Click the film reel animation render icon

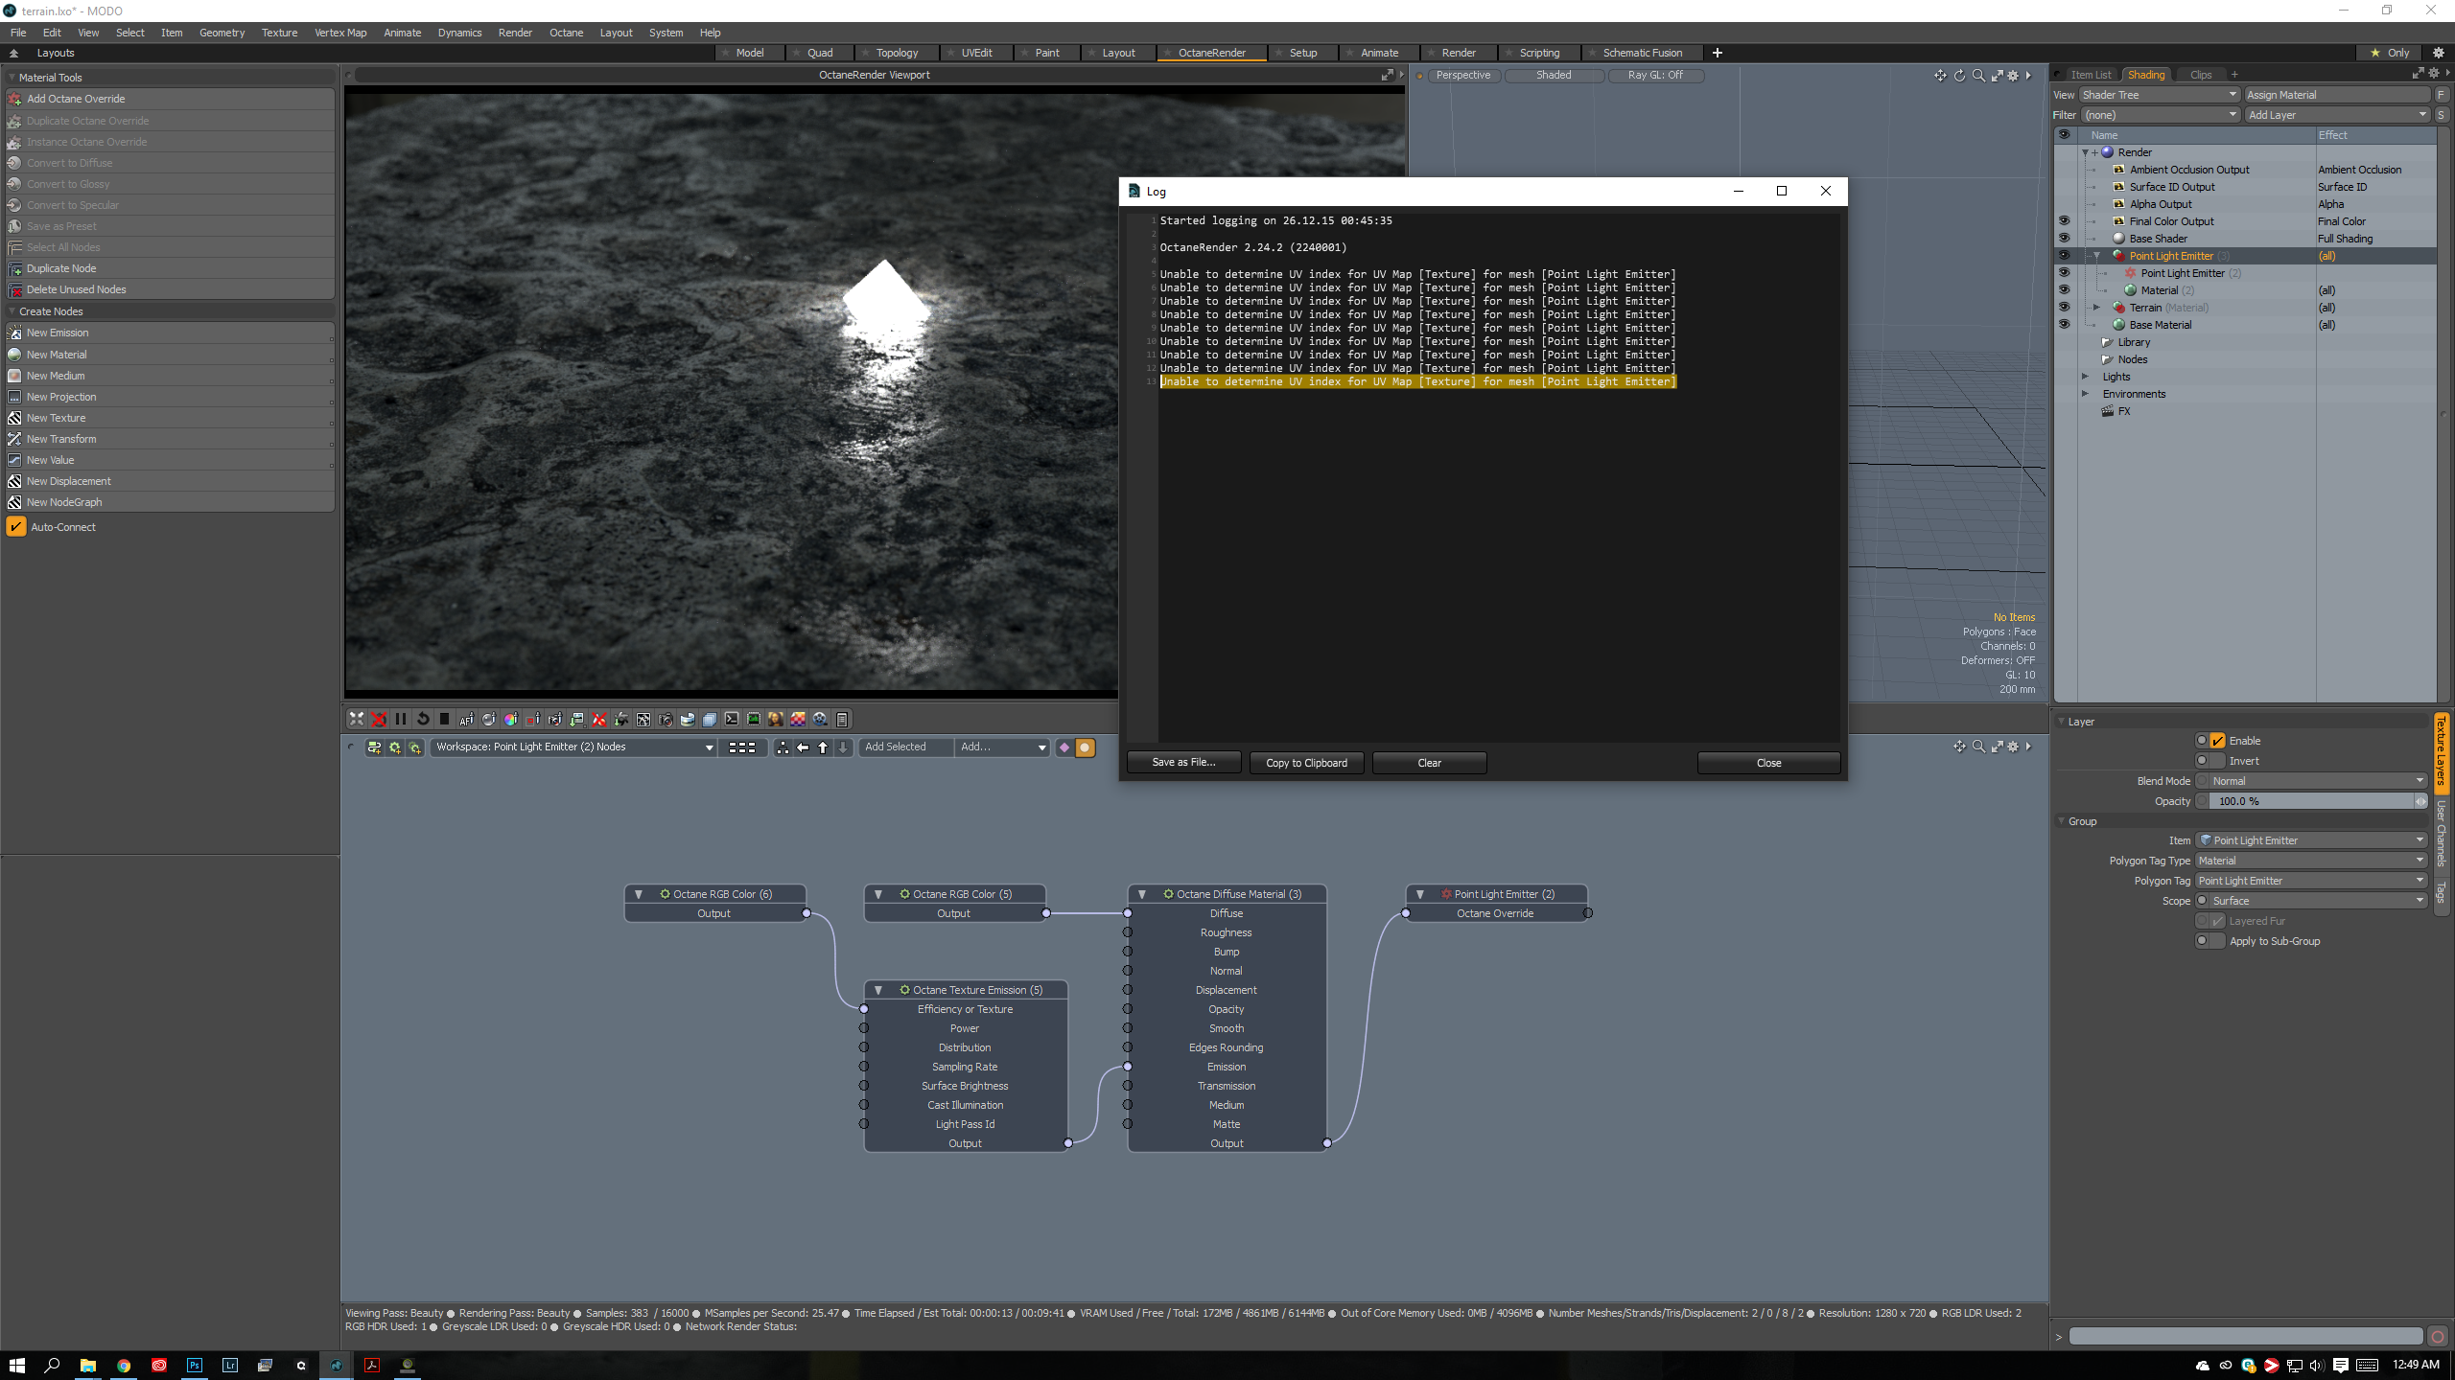821,719
